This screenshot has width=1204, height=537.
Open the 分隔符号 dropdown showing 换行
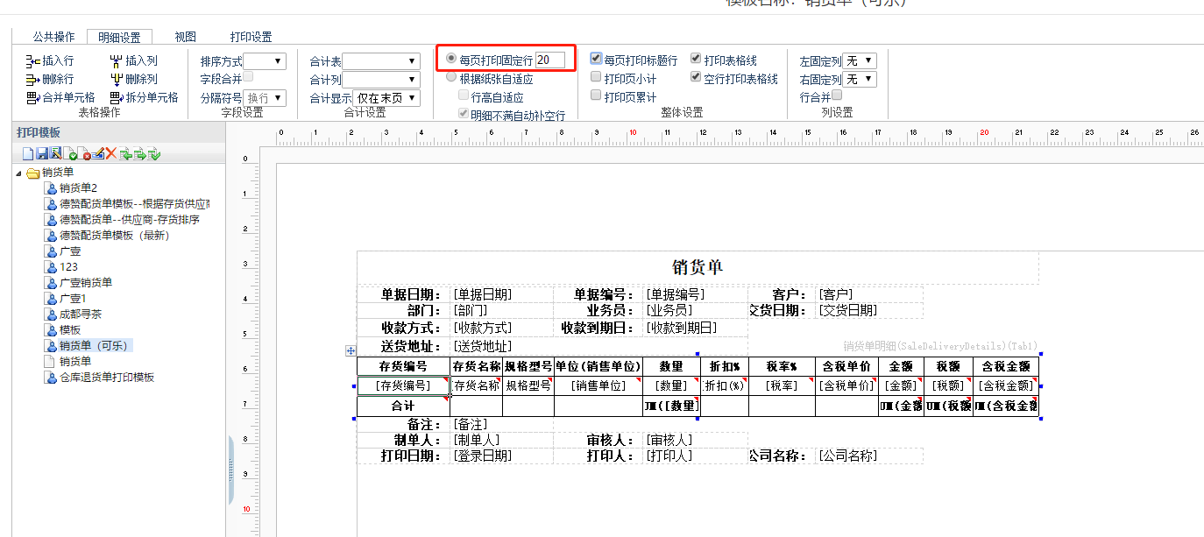[265, 98]
